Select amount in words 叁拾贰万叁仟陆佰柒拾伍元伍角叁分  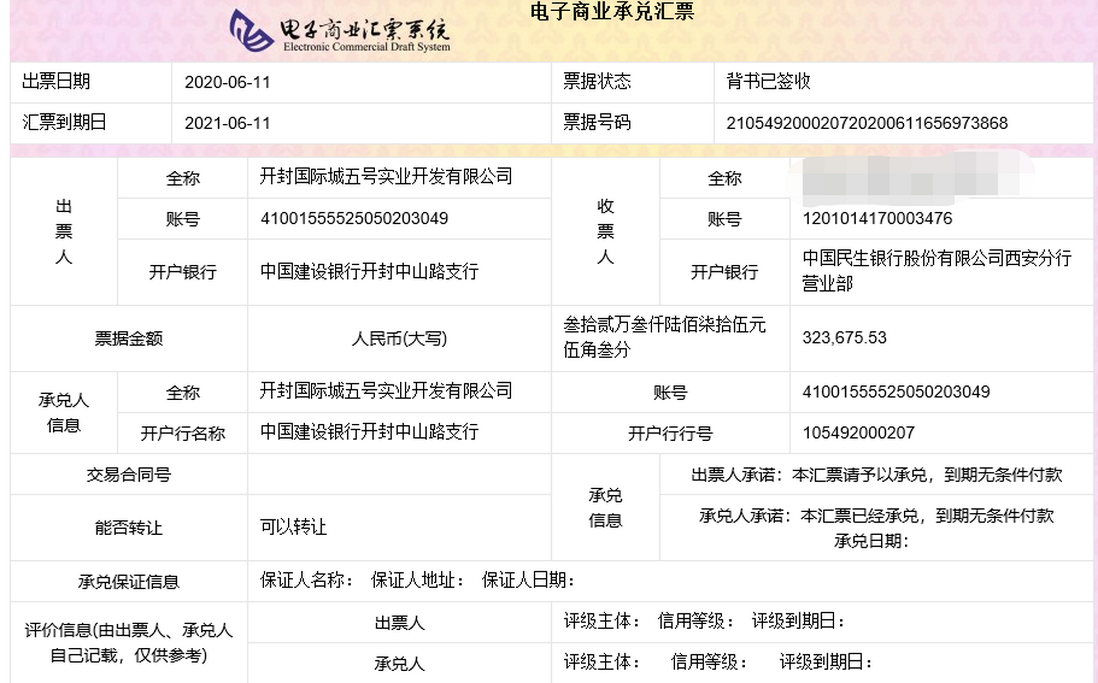[665, 337]
